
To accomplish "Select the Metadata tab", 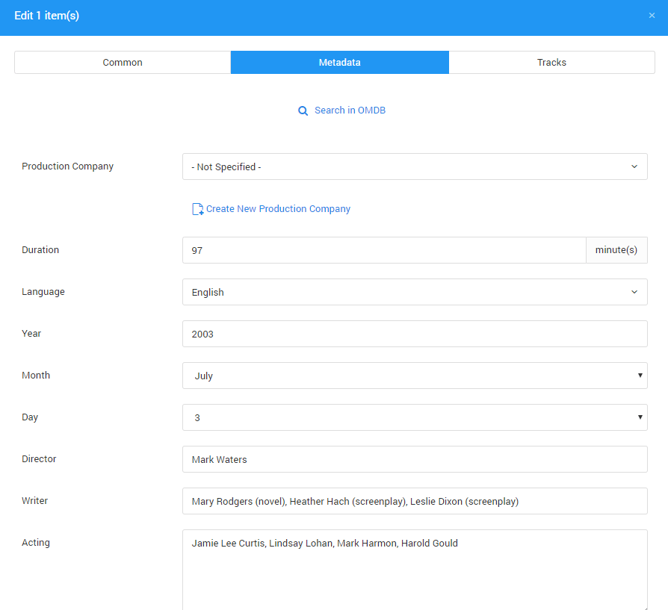I will [339, 63].
